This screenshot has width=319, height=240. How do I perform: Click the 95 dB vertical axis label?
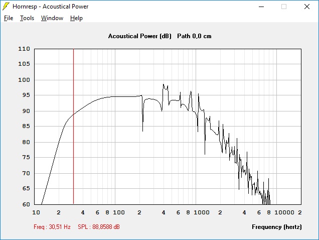[x=26, y=95]
